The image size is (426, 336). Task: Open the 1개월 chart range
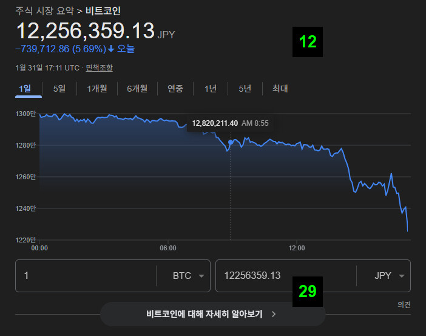97,89
